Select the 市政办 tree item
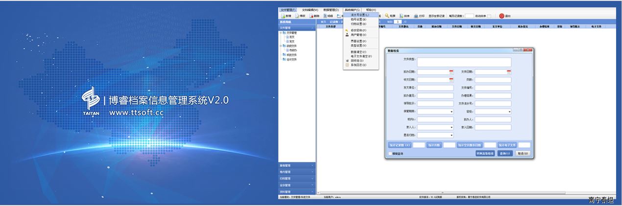The width and height of the screenshot is (622, 206). [x=293, y=50]
